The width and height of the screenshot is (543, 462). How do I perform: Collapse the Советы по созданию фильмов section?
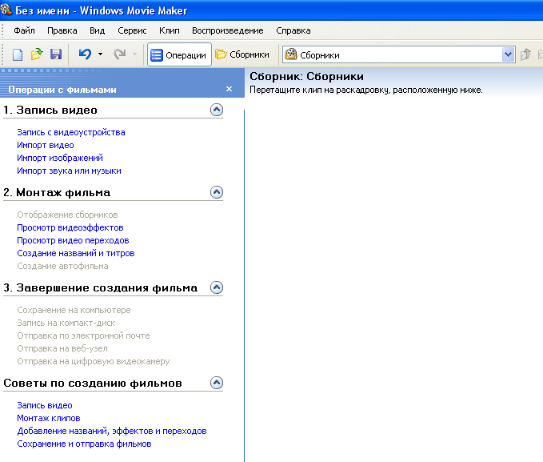click(217, 383)
